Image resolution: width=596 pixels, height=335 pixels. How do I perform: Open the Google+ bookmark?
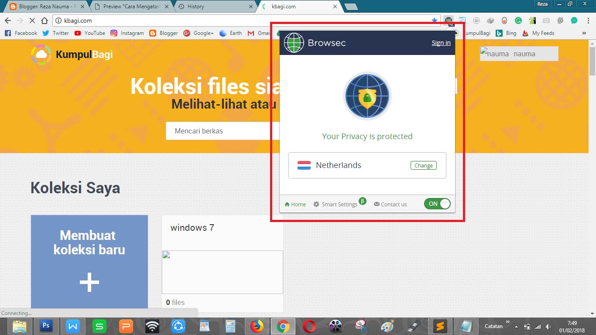click(x=199, y=33)
